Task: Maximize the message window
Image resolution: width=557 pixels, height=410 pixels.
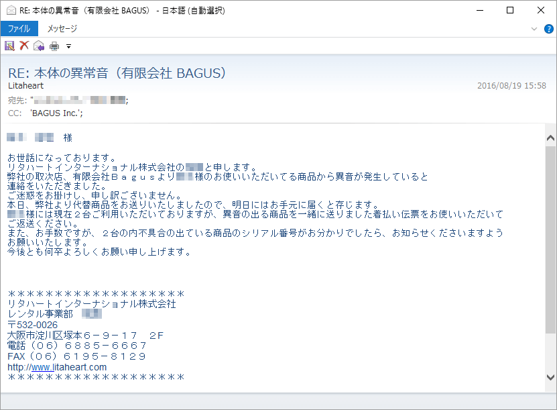Action: click(x=510, y=10)
